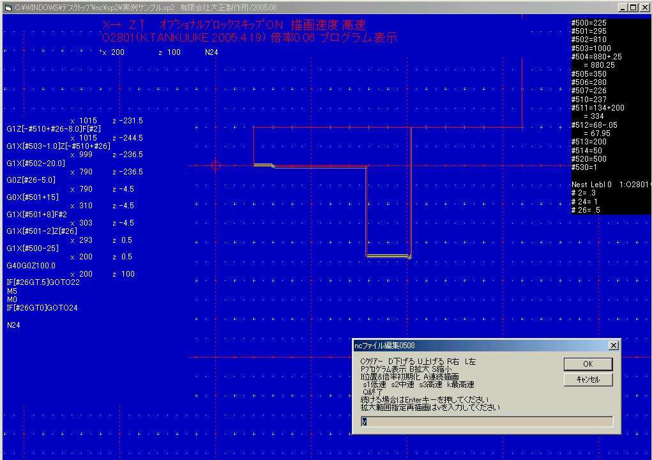Close the main application window
The image size is (652, 460).
[644, 7]
